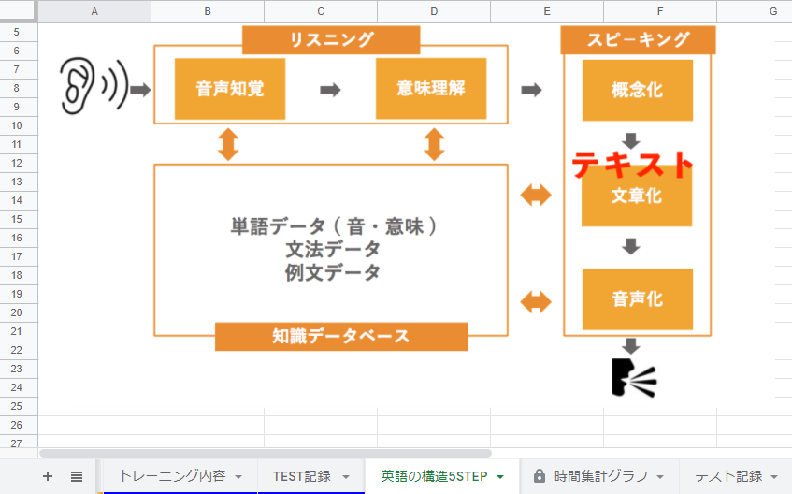Select orange double arrow beside 文章化

tap(536, 196)
